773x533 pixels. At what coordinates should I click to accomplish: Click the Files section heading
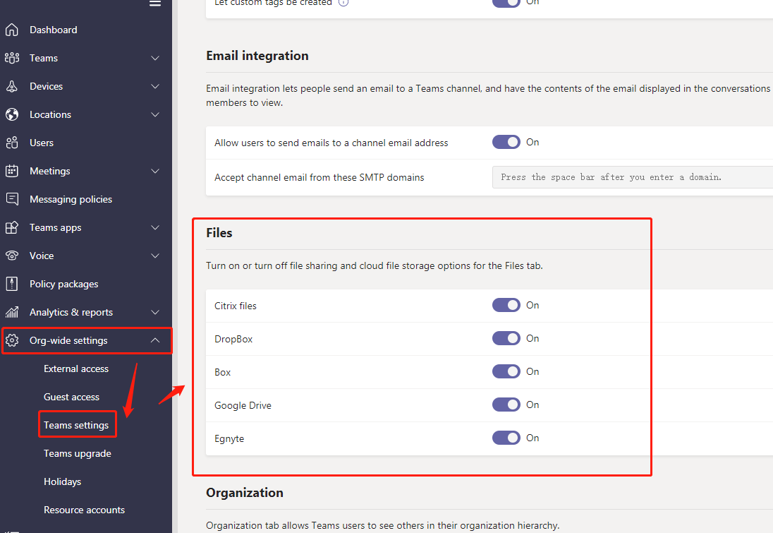coord(219,233)
